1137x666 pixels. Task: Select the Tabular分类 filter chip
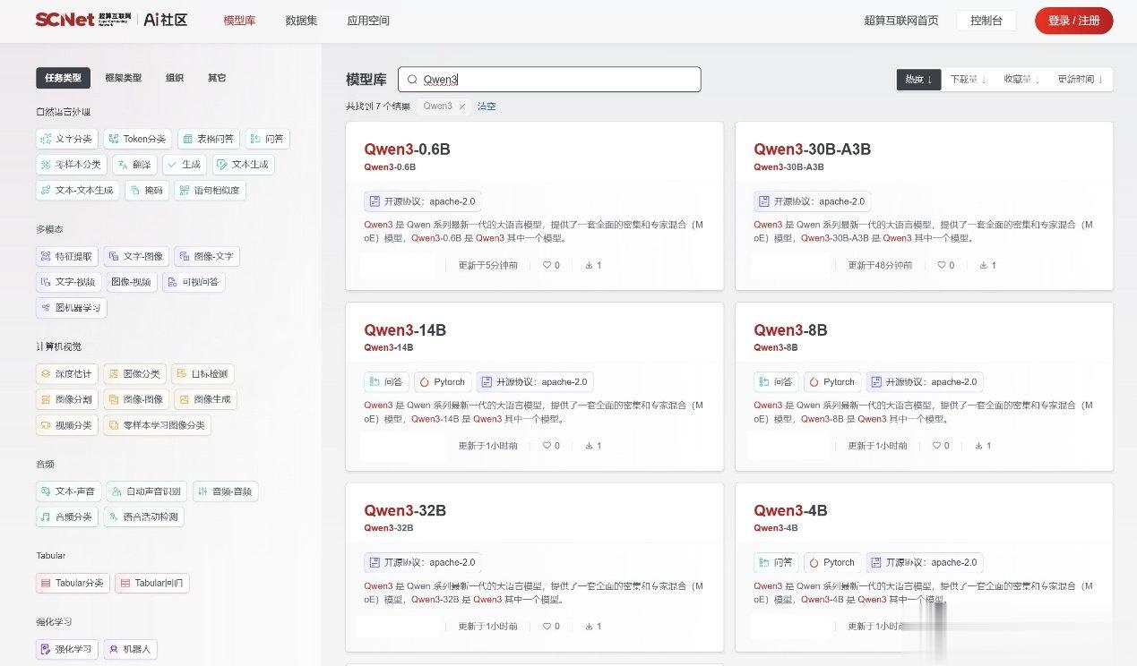click(73, 583)
